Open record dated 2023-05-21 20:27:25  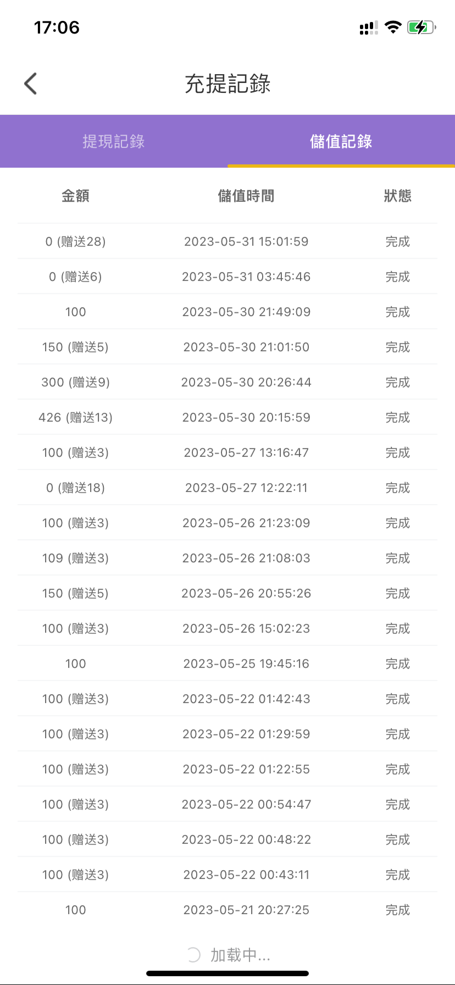(x=246, y=910)
